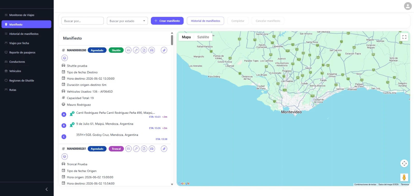Click vehicle car icon on MAN00000281
The image size is (414, 196).
(152, 149)
